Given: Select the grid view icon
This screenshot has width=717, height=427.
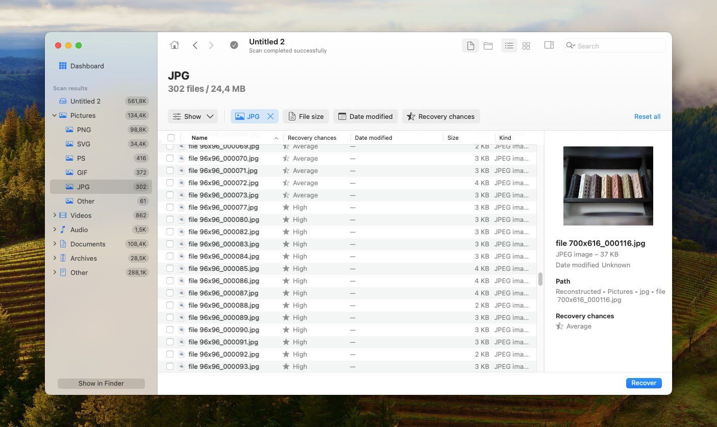Looking at the screenshot, I should [526, 45].
